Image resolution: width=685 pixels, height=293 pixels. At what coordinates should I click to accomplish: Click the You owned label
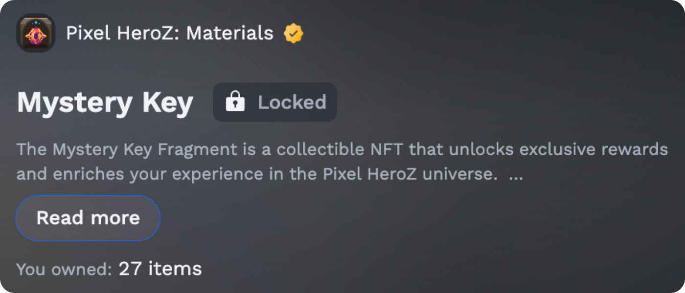pos(64,269)
